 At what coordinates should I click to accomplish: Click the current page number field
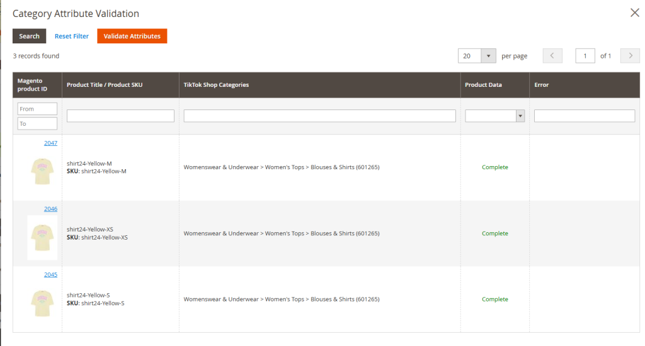[585, 56]
